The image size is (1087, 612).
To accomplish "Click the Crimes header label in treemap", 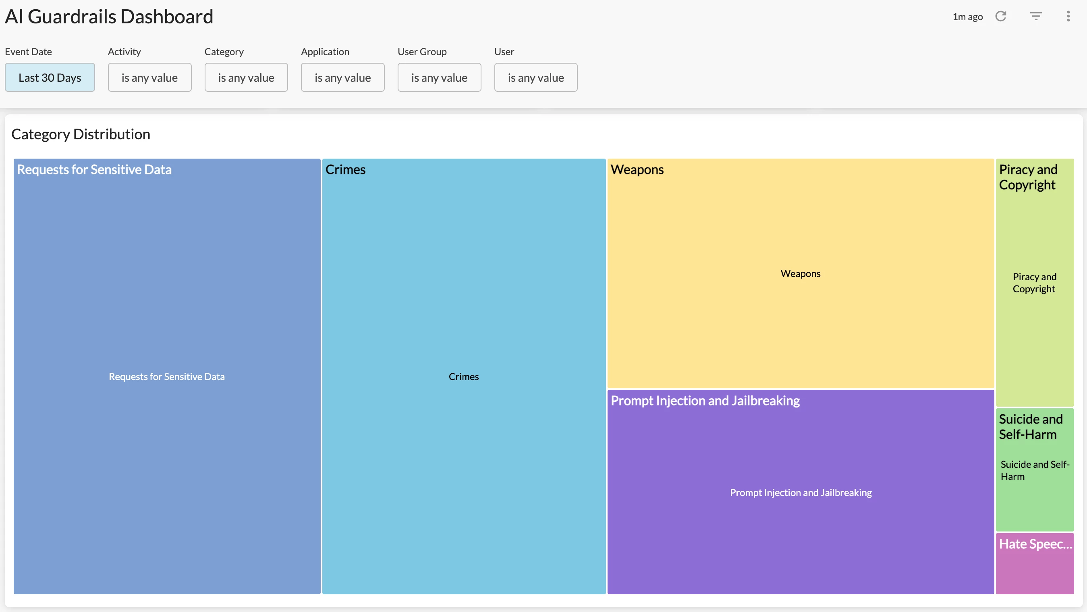I will [345, 170].
